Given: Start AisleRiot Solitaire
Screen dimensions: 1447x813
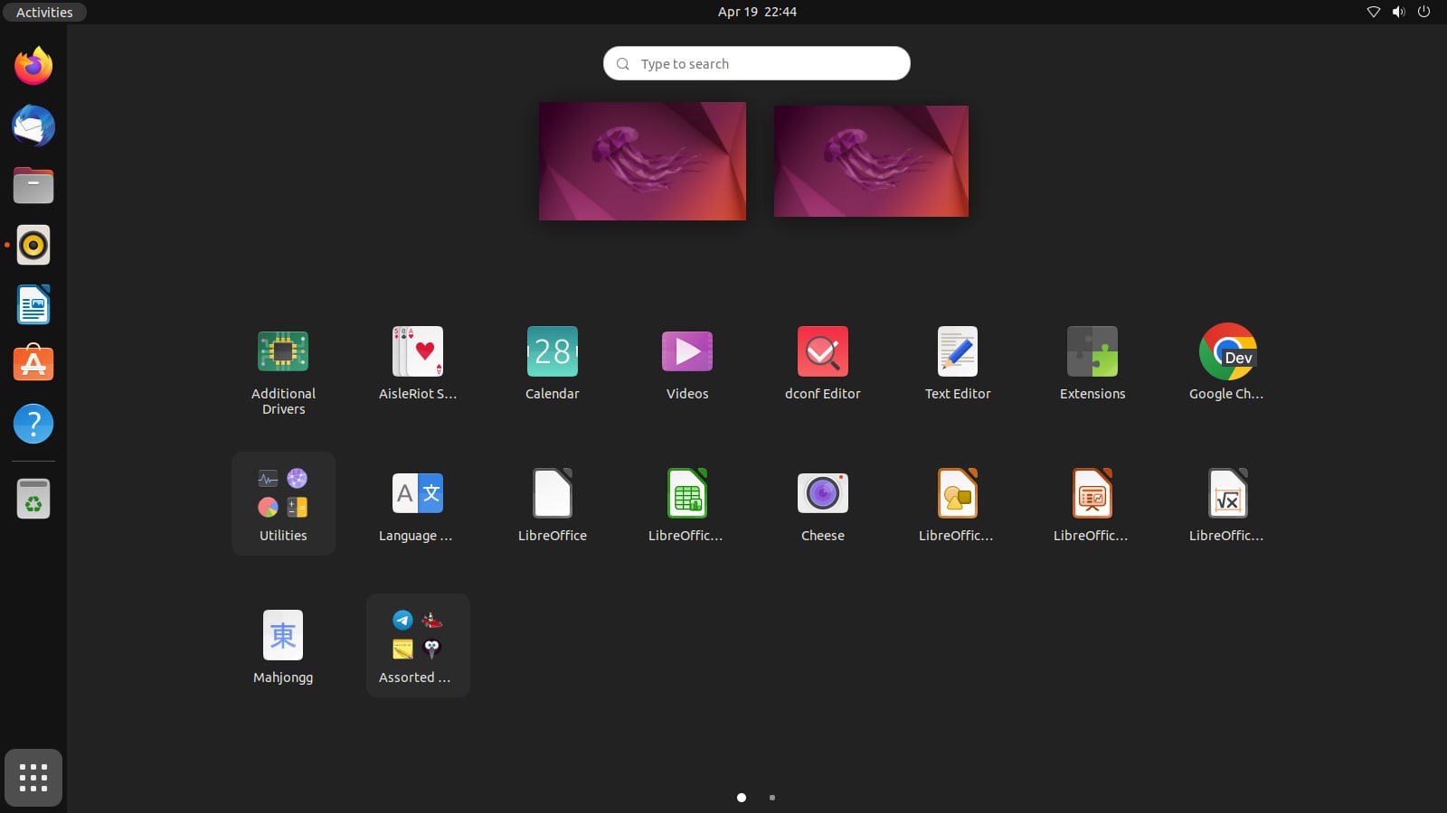Looking at the screenshot, I should 417,351.
